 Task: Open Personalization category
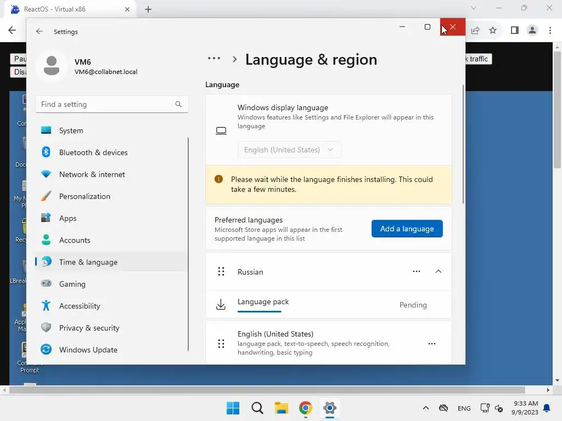(111, 196)
